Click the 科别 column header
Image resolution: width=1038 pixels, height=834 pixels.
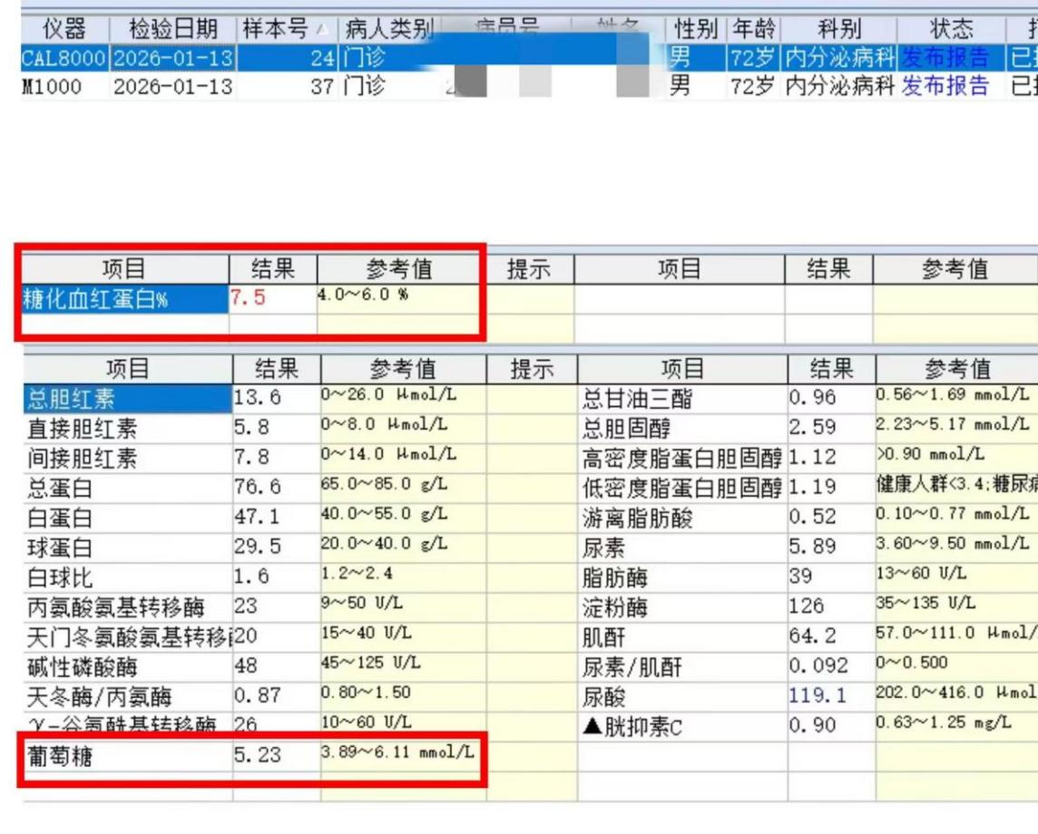[837, 29]
